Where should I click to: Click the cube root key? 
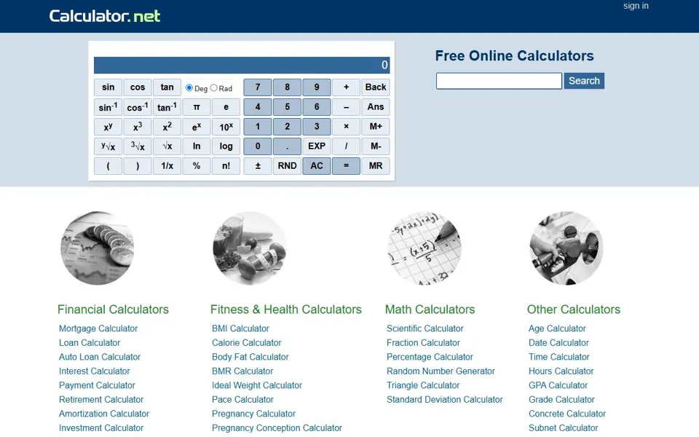(138, 146)
